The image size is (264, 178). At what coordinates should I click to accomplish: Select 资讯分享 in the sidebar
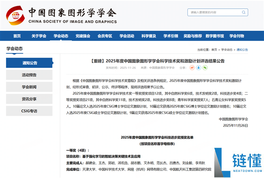tap(29, 99)
